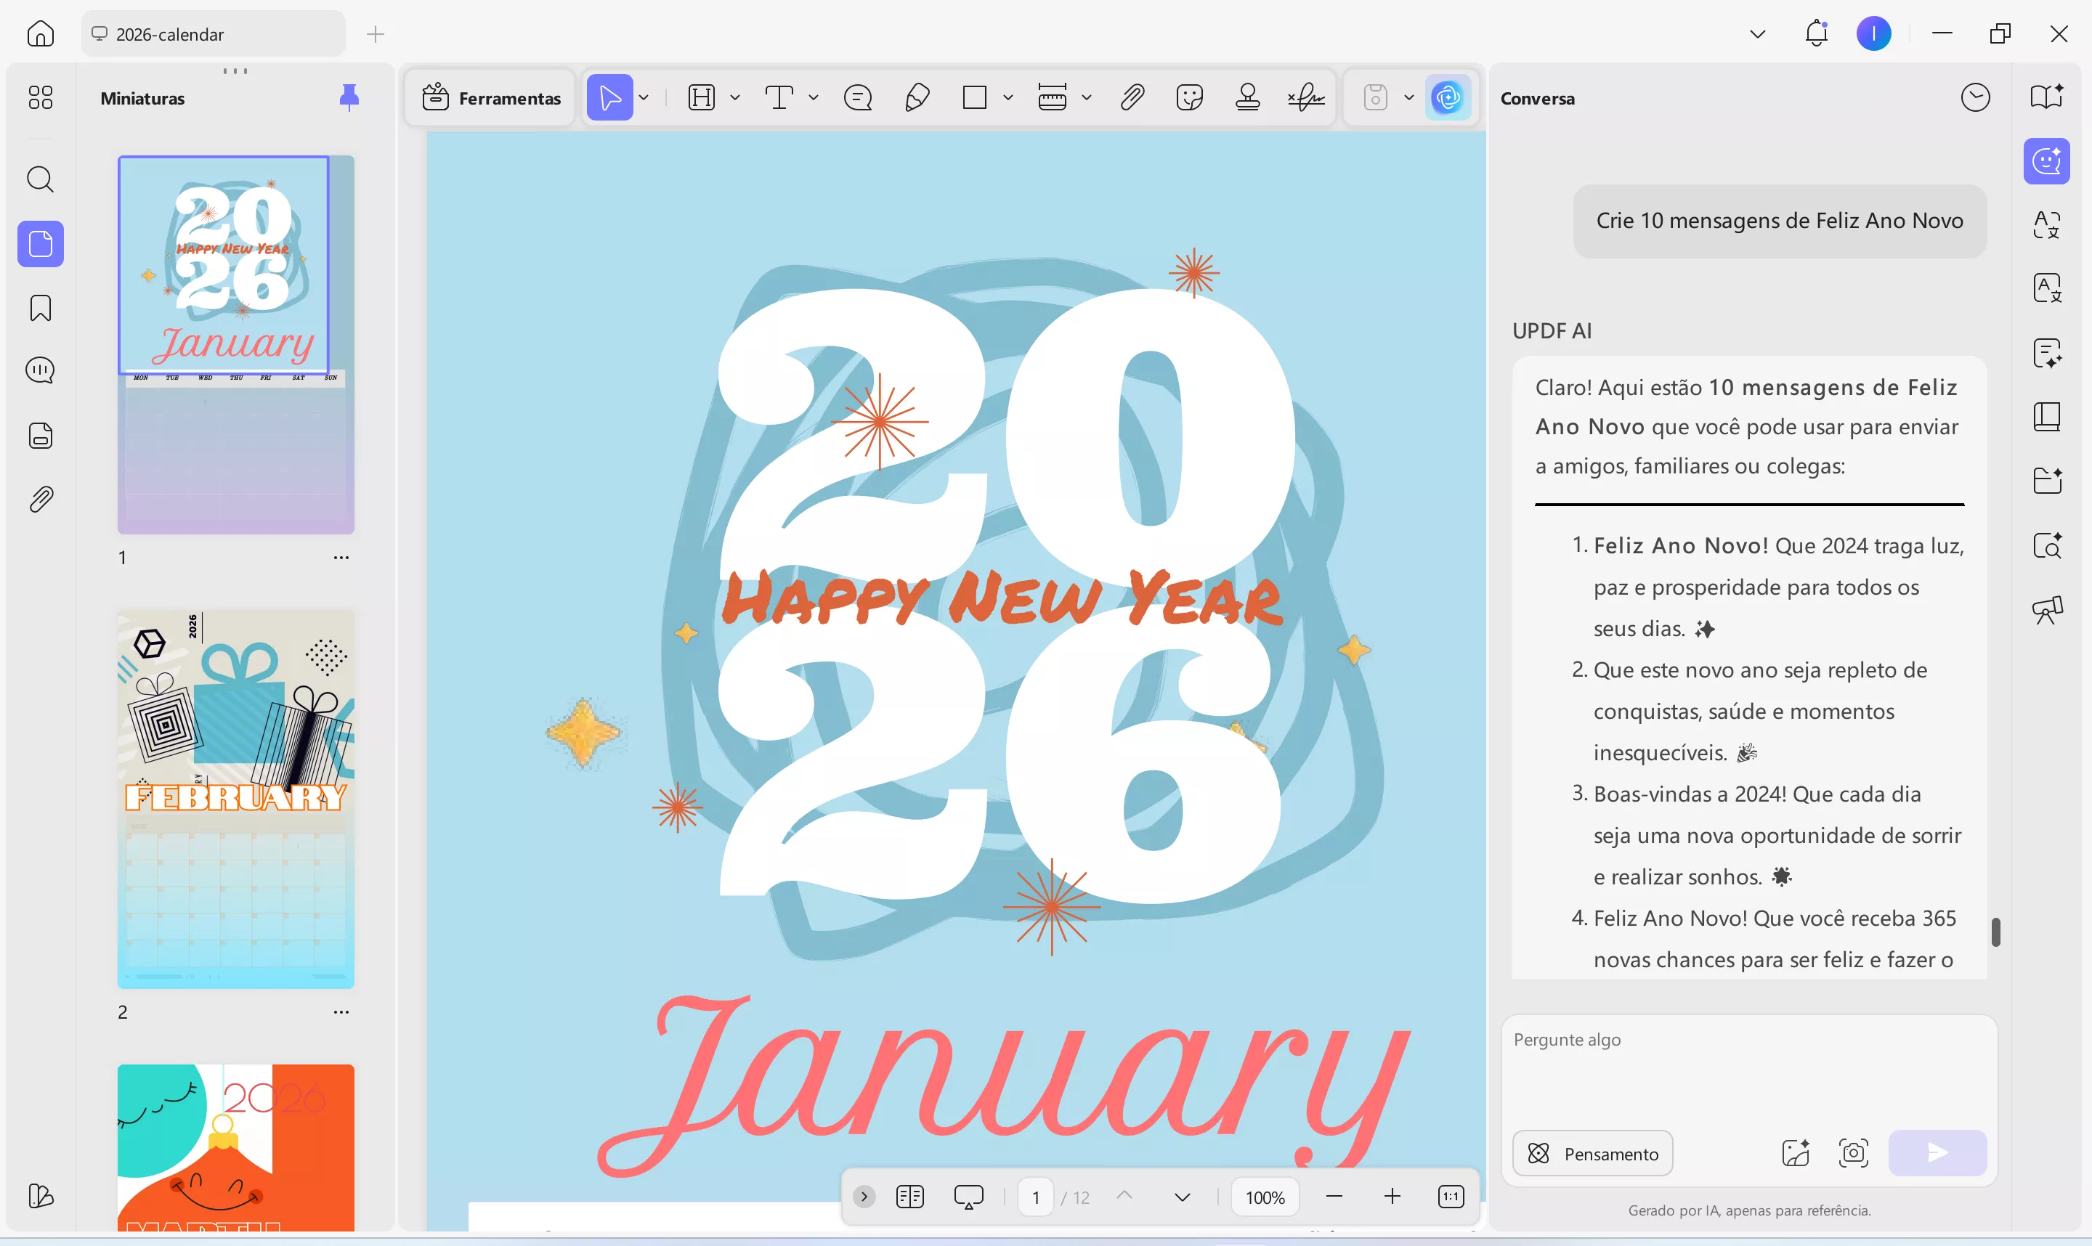Screen dimensions: 2092x1246
Task: Click screenshot capture icon in chat
Action: pos(1852,1153)
